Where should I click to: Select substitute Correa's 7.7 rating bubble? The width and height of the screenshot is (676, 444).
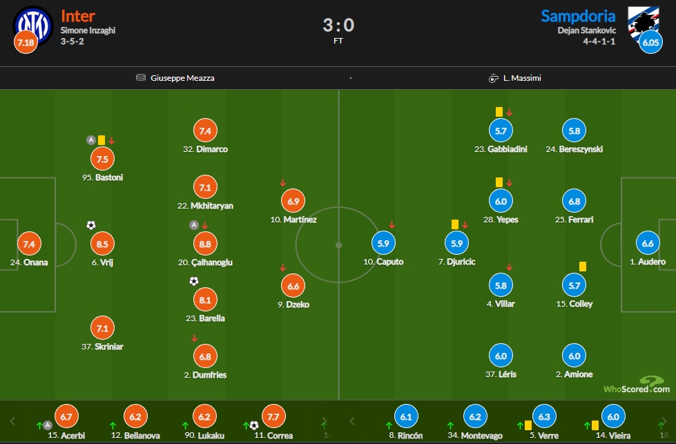click(273, 416)
